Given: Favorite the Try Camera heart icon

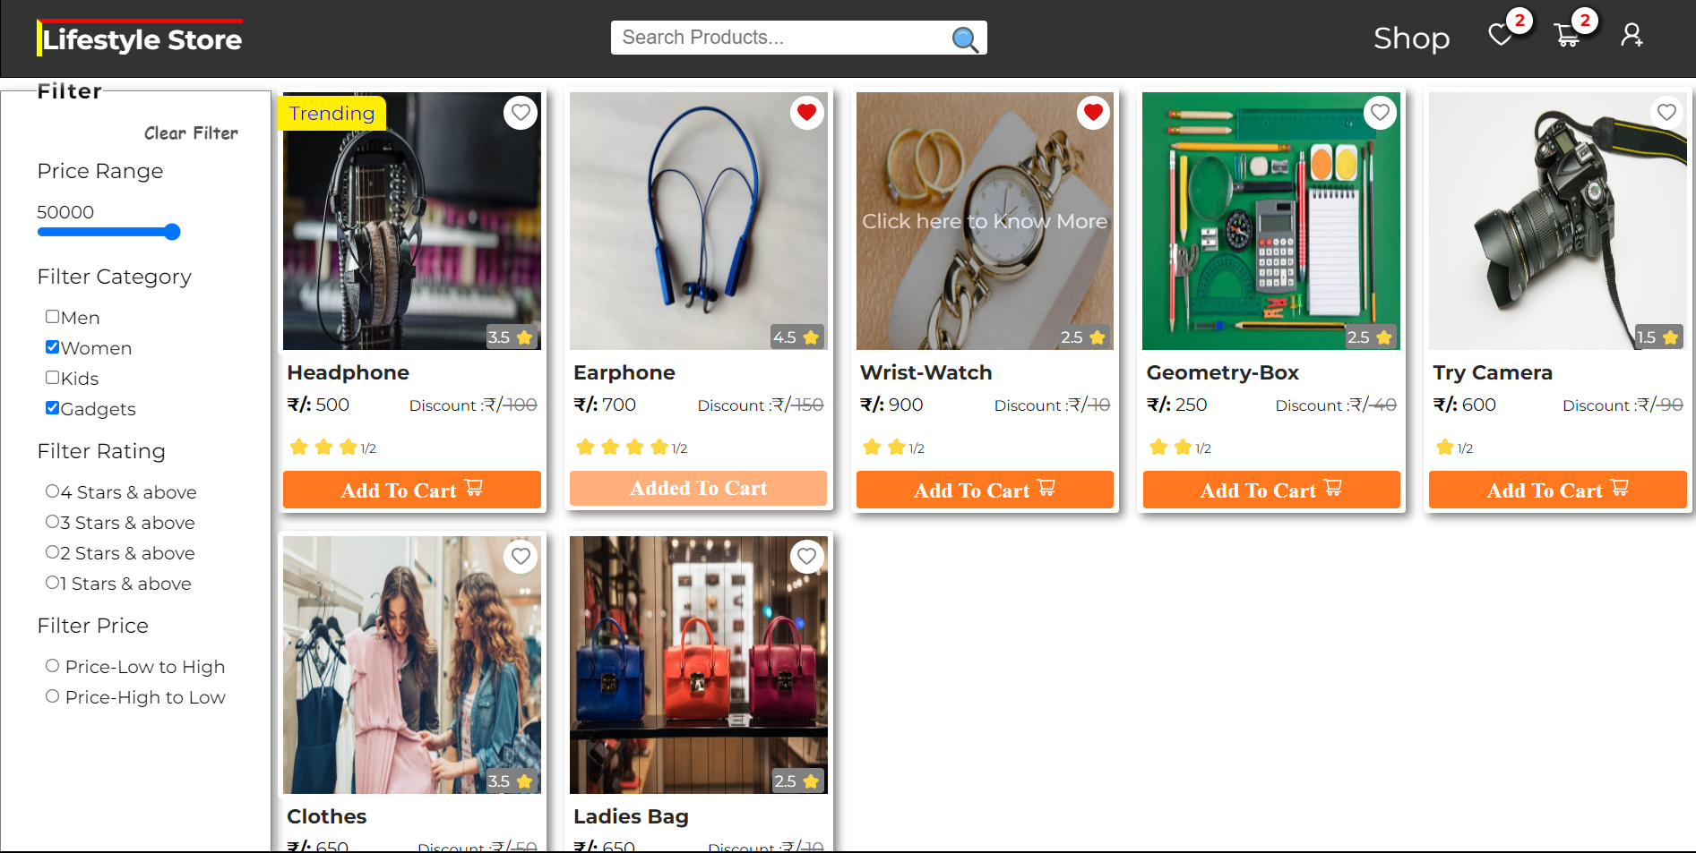Looking at the screenshot, I should (x=1666, y=112).
